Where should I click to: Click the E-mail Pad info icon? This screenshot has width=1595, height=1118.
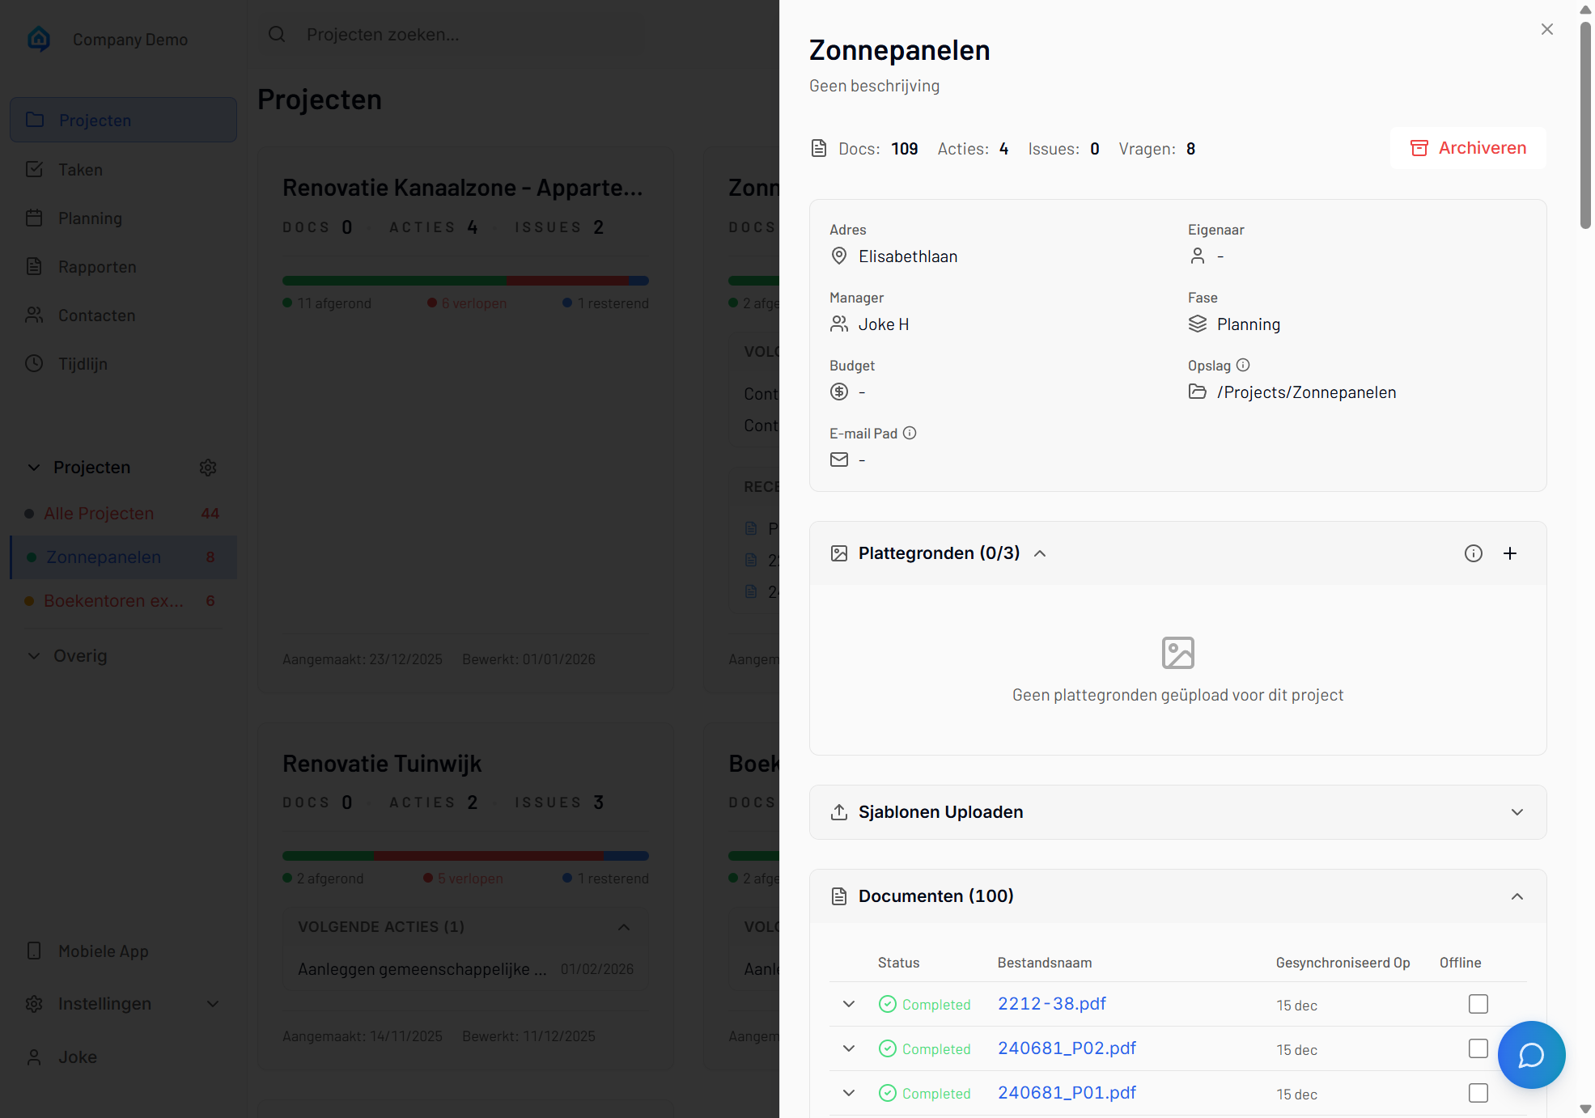(910, 433)
